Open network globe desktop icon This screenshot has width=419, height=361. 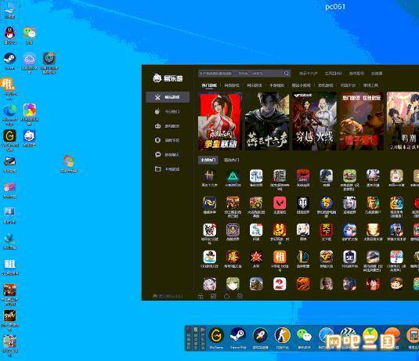pos(10,241)
